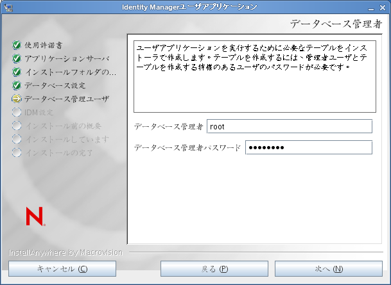Click the データベース管理者パスワード field label
Screen dimensions: 391x285
pyautogui.click(x=187, y=148)
